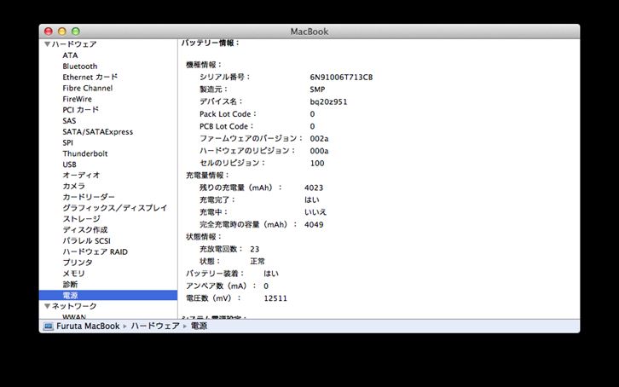Select USB in the sidebar
This screenshot has height=387, width=619.
[x=69, y=165]
